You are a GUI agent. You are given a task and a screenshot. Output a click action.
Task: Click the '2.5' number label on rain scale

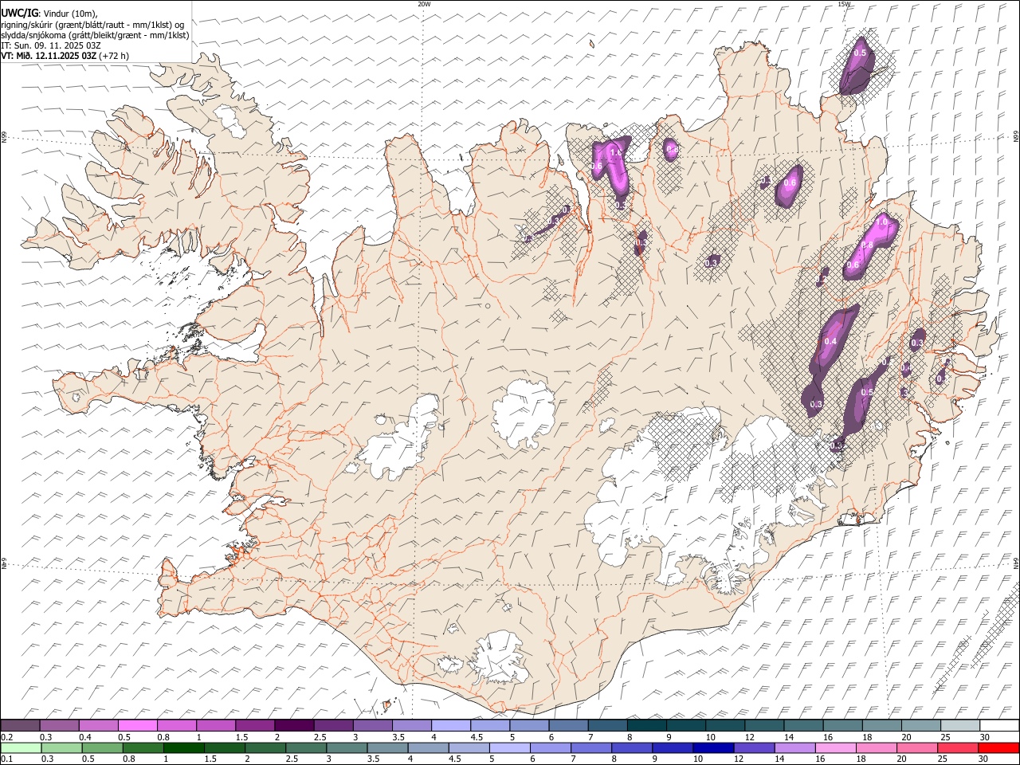click(x=291, y=759)
